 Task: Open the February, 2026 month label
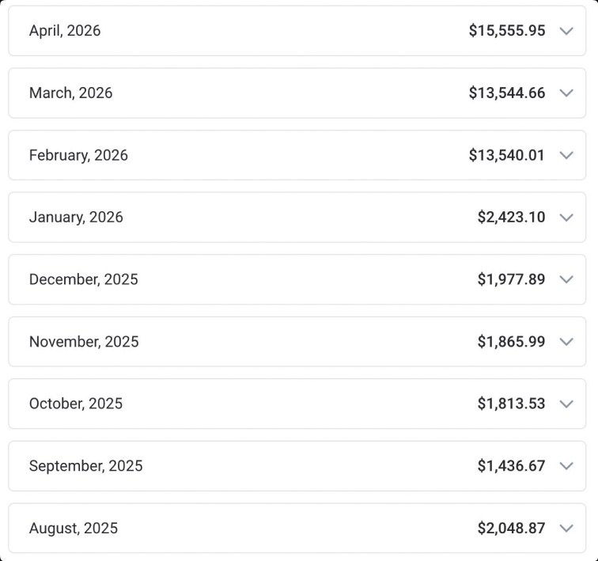pos(78,155)
